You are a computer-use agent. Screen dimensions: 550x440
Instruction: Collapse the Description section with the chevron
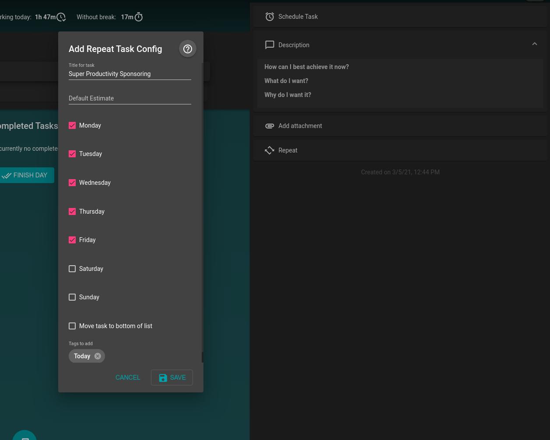pyautogui.click(x=534, y=44)
